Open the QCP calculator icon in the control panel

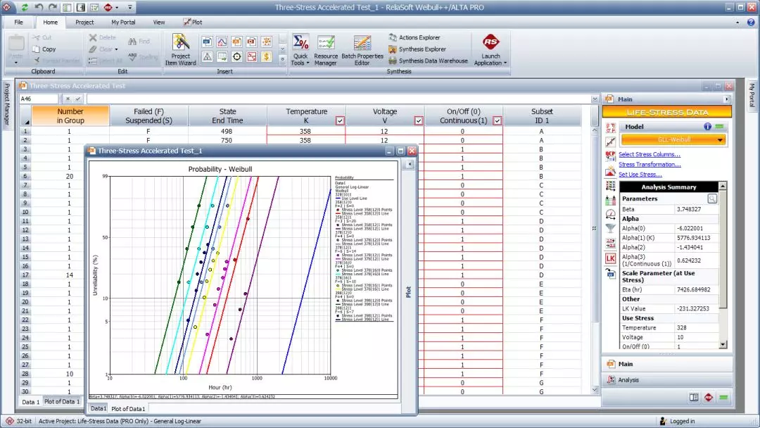[x=611, y=156]
